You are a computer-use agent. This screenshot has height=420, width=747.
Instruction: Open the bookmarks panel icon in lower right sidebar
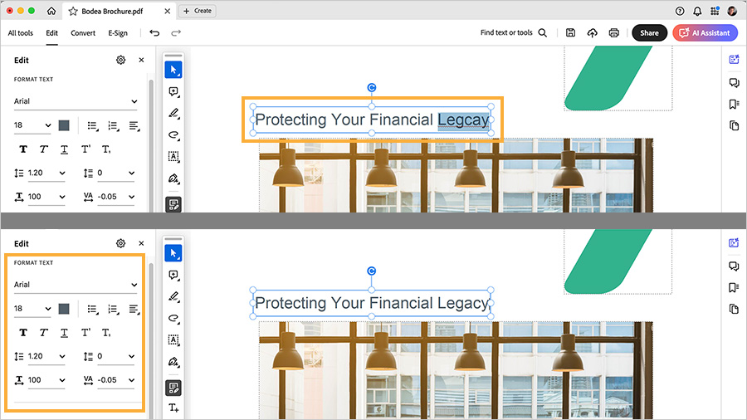(735, 288)
